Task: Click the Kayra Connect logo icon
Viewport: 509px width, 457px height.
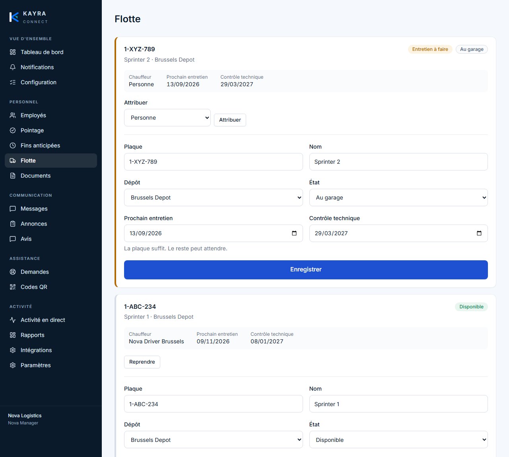Action: click(14, 17)
